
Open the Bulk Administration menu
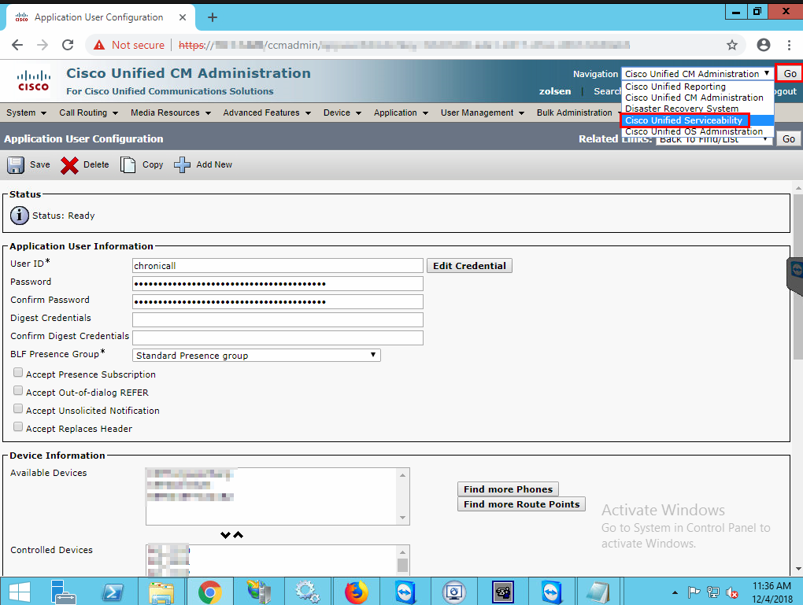pos(578,113)
